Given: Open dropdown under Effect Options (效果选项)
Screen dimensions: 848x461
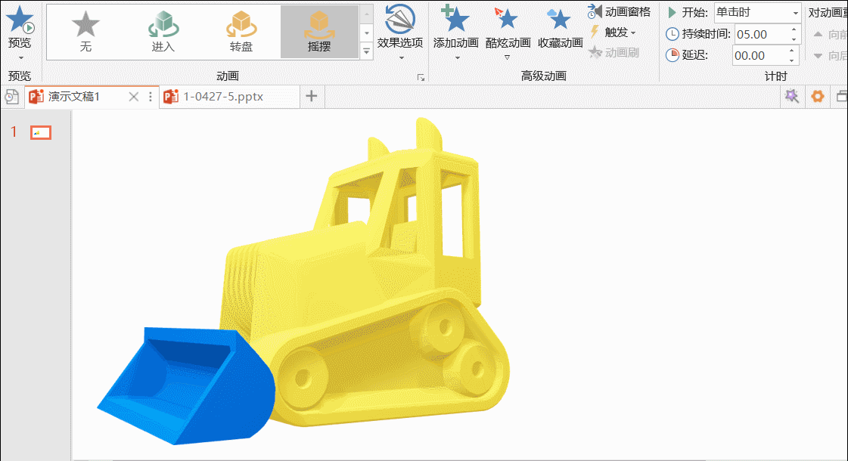Looking at the screenshot, I should pyautogui.click(x=401, y=58).
